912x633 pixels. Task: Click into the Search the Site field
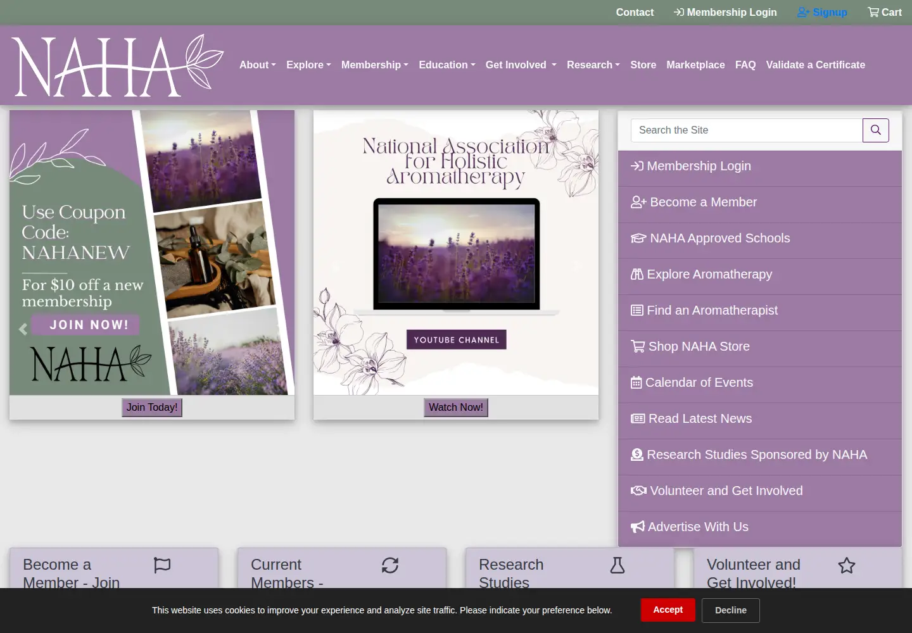(747, 130)
